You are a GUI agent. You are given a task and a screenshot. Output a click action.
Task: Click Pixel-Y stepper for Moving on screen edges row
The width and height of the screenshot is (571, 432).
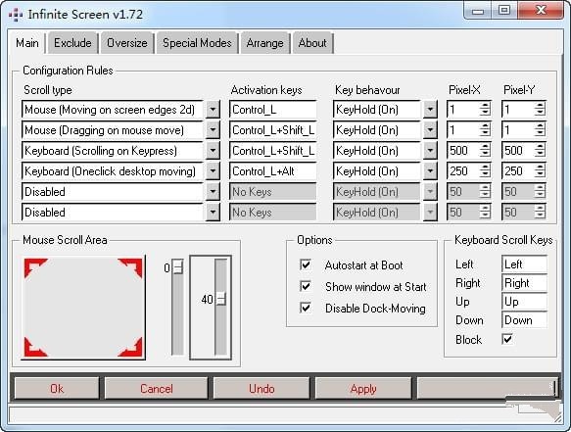540,110
